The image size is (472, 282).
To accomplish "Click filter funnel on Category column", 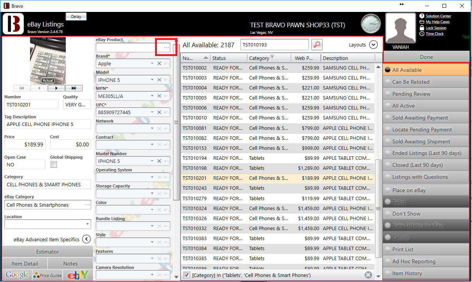I will coord(272,57).
